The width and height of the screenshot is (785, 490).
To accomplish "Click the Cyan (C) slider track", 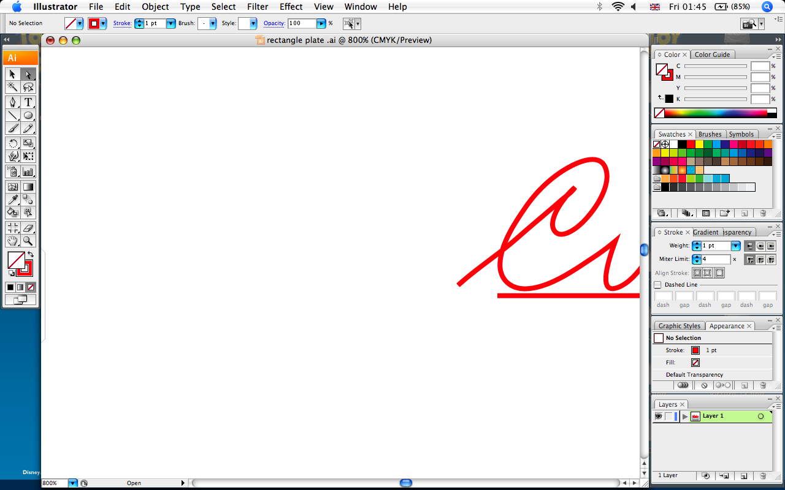I will 715,66.
